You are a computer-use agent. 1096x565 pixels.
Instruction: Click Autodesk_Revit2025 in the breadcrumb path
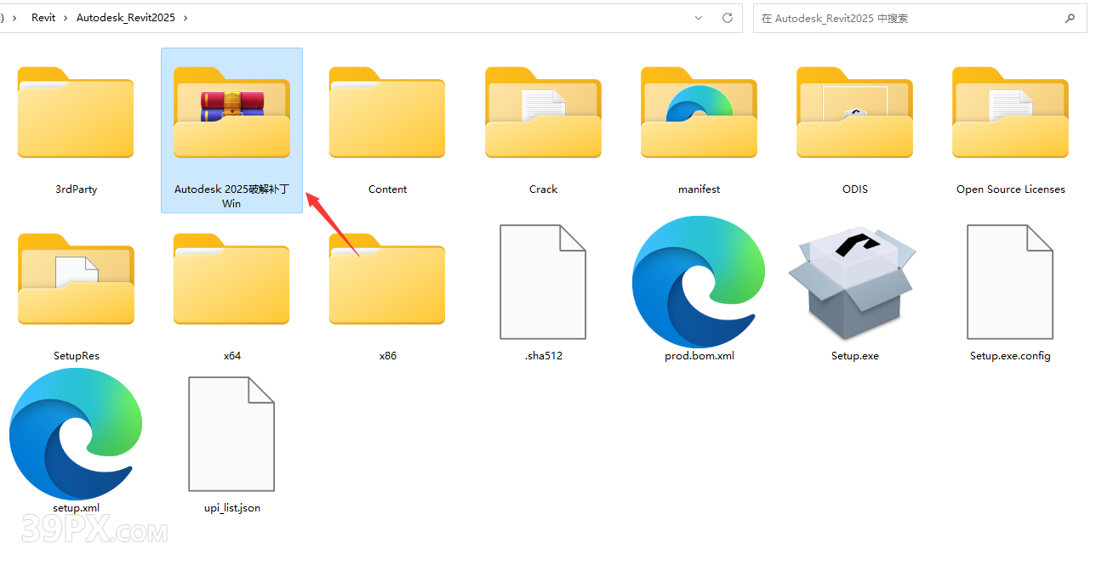[127, 17]
